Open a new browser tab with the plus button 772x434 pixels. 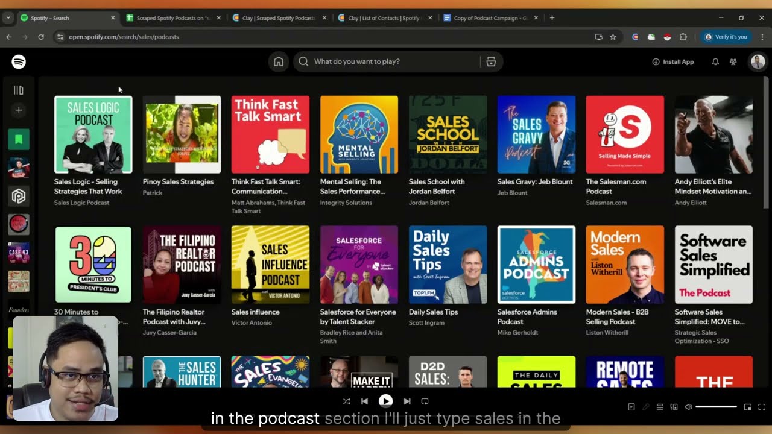click(552, 18)
